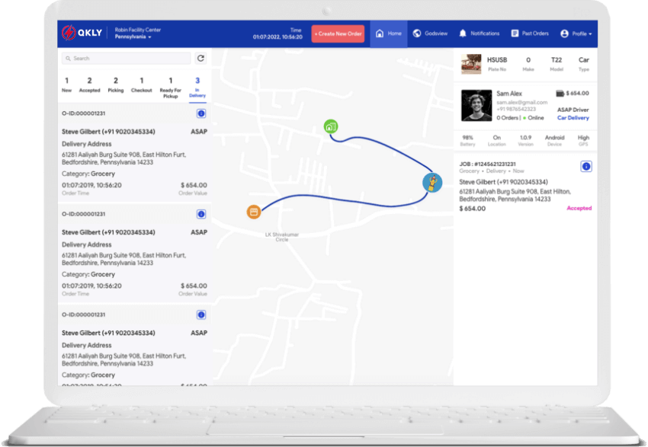
Task: Click the 01:07:2022, 10:56:20 time display
Action: pyautogui.click(x=277, y=37)
